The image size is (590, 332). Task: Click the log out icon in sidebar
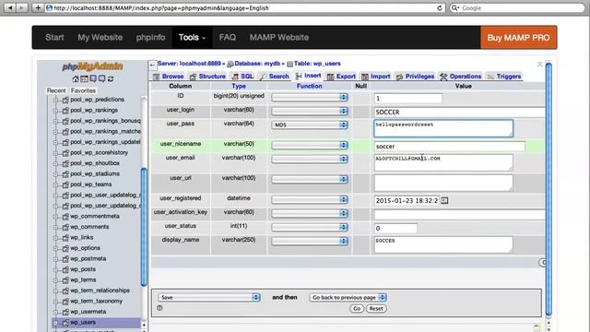pyautogui.click(x=84, y=79)
